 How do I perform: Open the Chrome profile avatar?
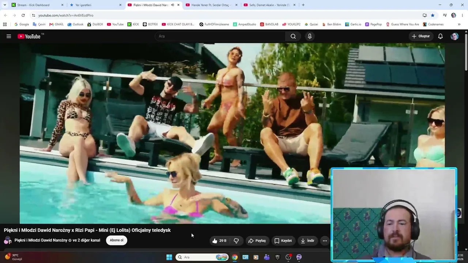pyautogui.click(x=454, y=15)
